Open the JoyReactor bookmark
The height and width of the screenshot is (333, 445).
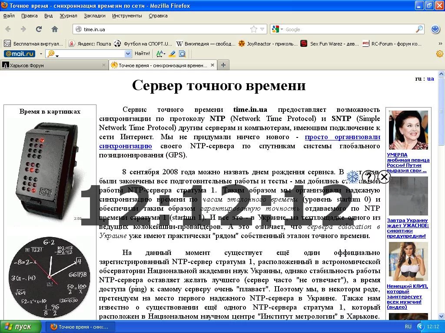[268, 44]
